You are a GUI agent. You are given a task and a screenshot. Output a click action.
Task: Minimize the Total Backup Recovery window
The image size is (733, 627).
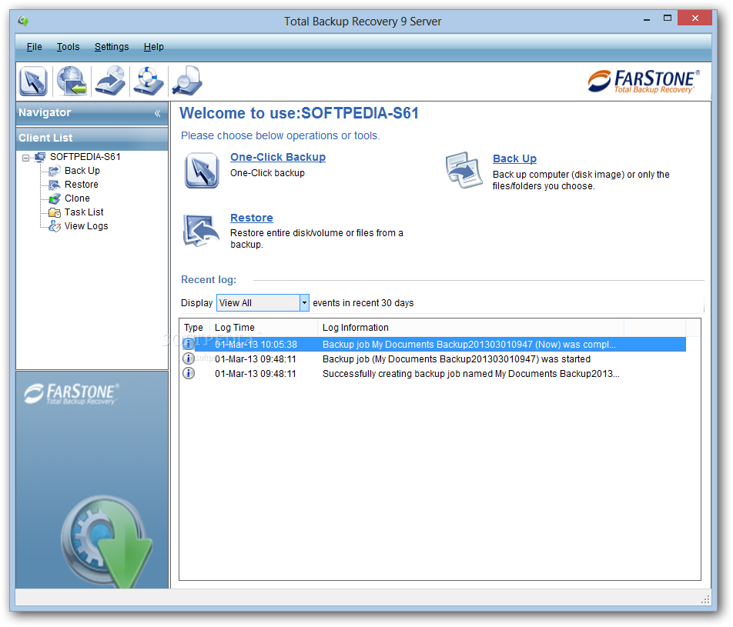pyautogui.click(x=647, y=19)
